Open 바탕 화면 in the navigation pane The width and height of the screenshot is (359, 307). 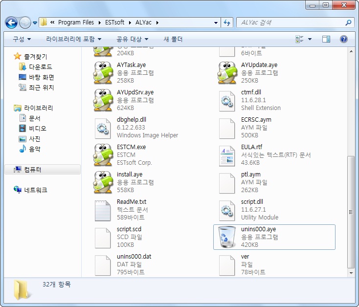(42, 77)
